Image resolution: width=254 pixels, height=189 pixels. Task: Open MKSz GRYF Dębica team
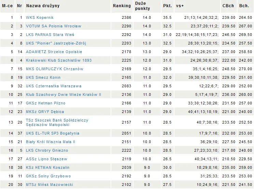[45, 112]
